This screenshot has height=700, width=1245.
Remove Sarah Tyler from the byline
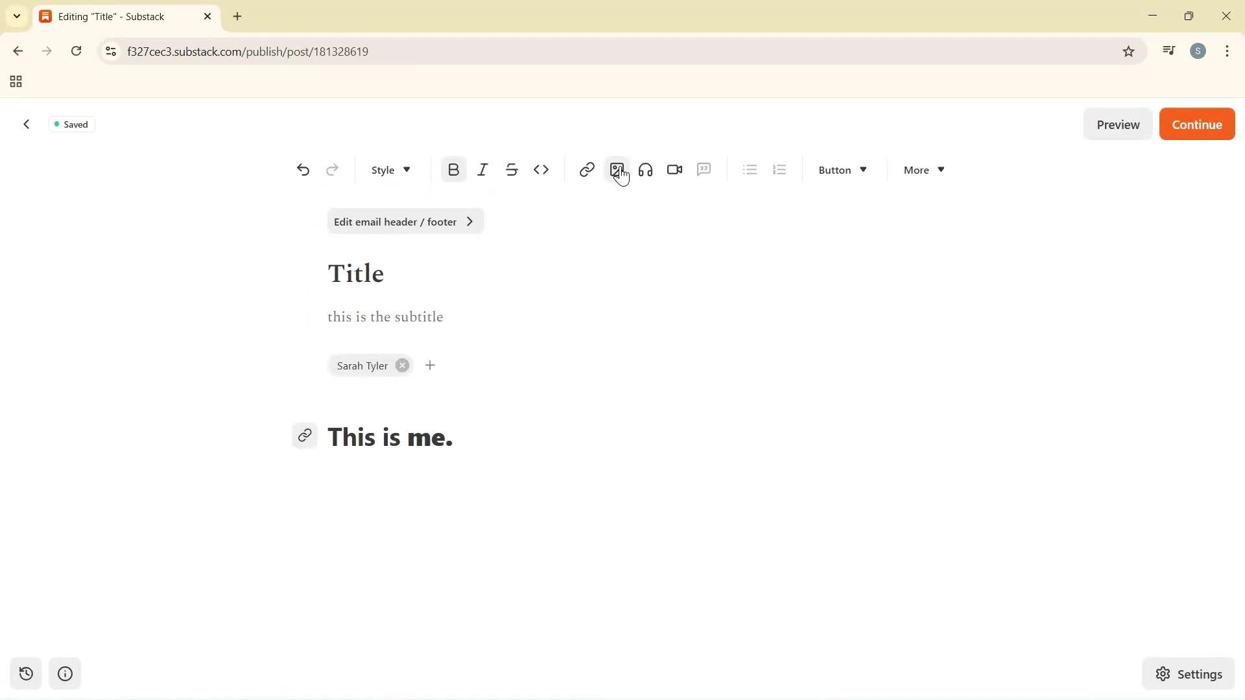401,365
